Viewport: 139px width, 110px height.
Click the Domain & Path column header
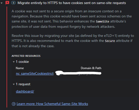(x=91, y=68)
